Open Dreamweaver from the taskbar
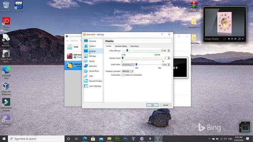Viewport: 253px width, 142px height. point(117,138)
